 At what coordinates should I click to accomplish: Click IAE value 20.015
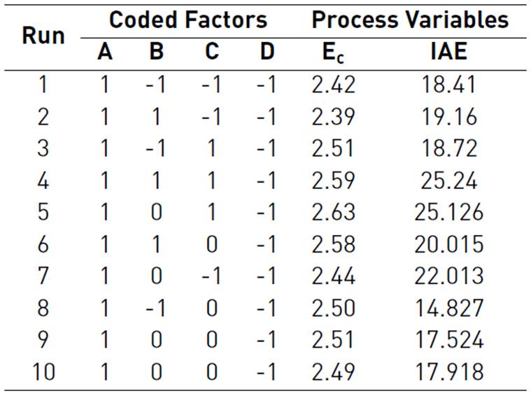coord(448,244)
